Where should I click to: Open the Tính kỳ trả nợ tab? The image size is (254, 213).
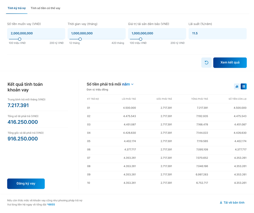(17, 8)
